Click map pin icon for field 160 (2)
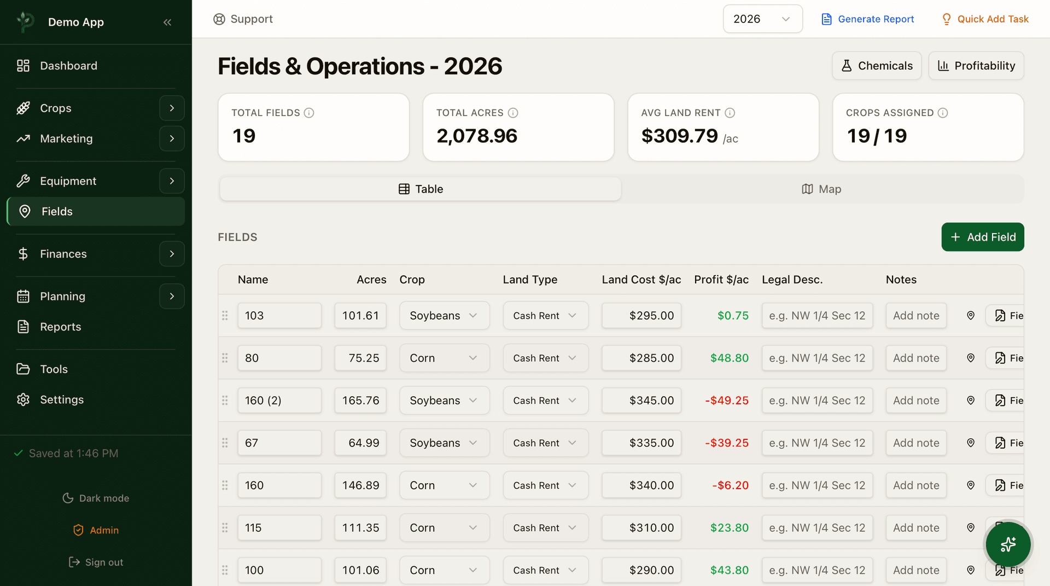The height and width of the screenshot is (586, 1050). [971, 401]
